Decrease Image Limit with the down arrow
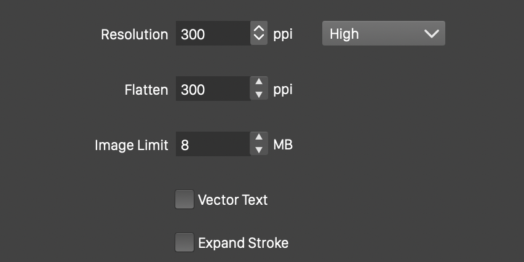This screenshot has width=524, height=262. 259,150
